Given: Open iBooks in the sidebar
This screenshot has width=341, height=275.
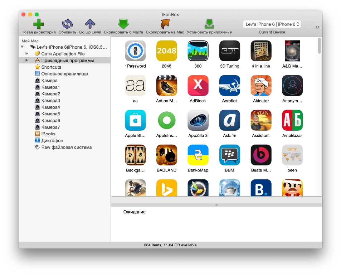Looking at the screenshot, I should coord(45,134).
